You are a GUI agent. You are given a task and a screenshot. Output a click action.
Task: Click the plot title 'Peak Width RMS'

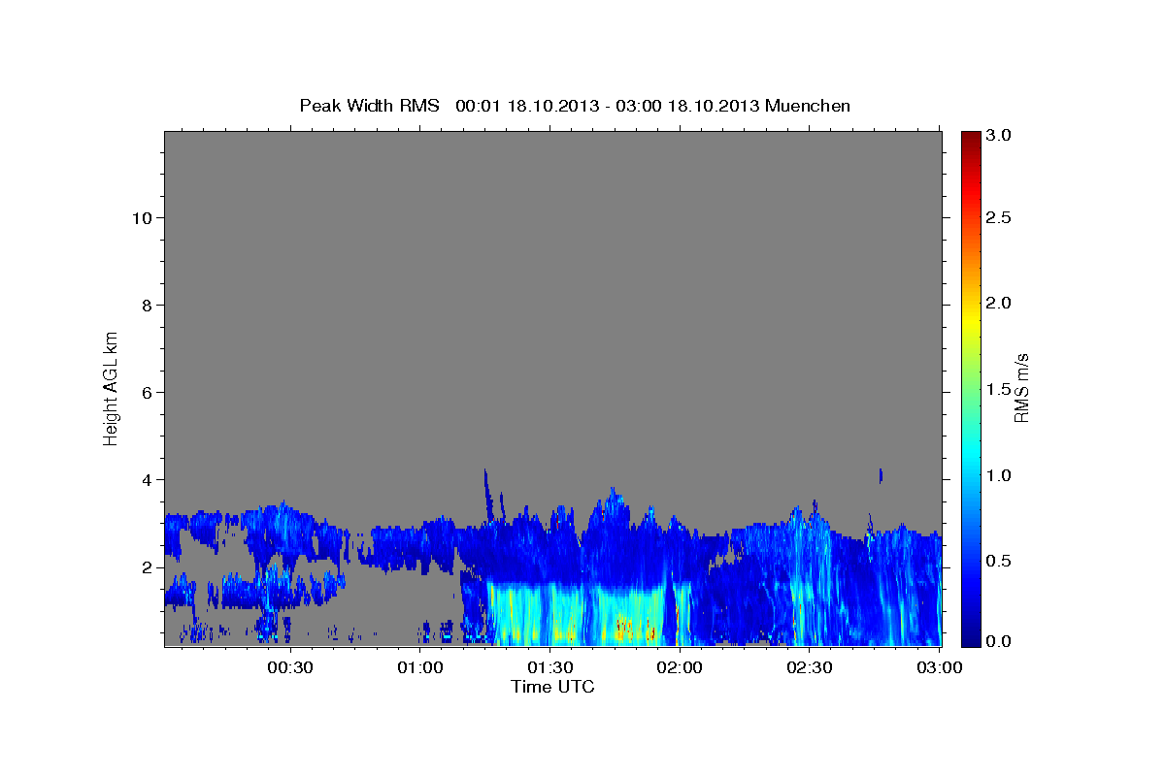369,106
